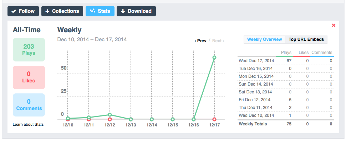Click the red likes point at 12/17
The image size is (346, 141).
(x=214, y=119)
